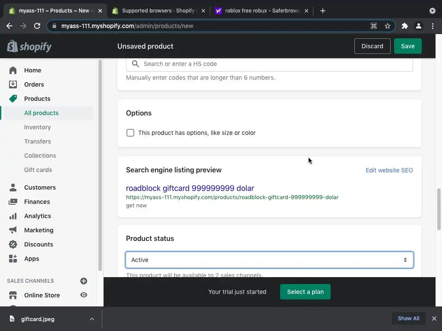Switch to Supported browsers Shopify tab

158,11
